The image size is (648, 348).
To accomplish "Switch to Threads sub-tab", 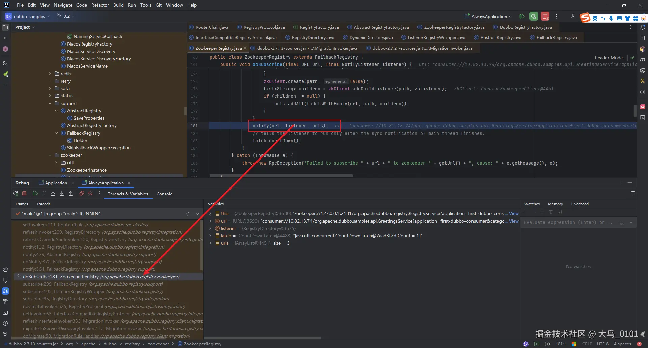I will point(43,204).
